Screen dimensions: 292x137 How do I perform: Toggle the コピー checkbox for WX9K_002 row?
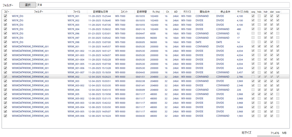6,77
